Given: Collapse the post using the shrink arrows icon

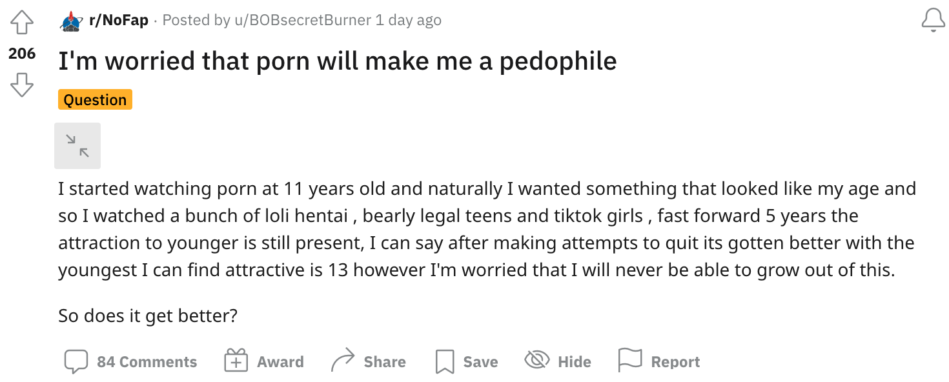Looking at the screenshot, I should [x=77, y=146].
